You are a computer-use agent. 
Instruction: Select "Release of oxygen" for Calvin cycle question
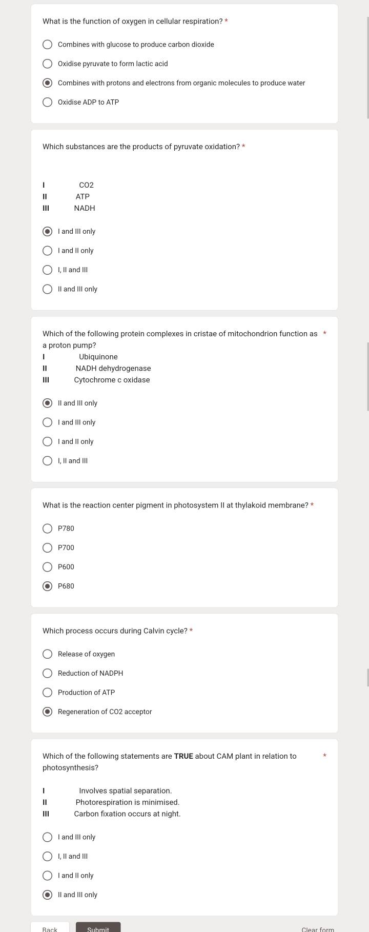pyautogui.click(x=47, y=654)
